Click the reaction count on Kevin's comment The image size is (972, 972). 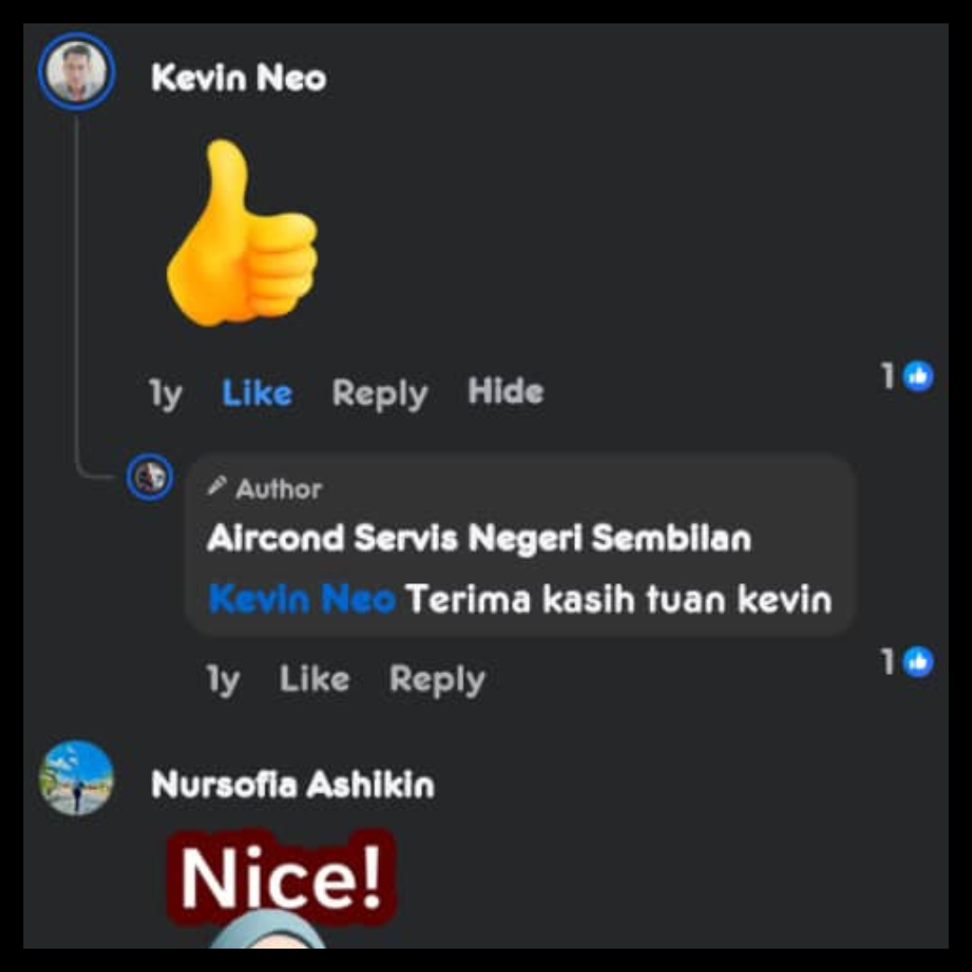tap(887, 376)
